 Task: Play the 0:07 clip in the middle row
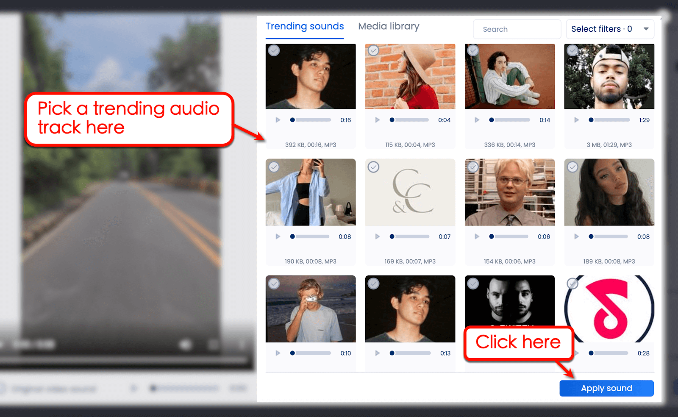pos(377,236)
